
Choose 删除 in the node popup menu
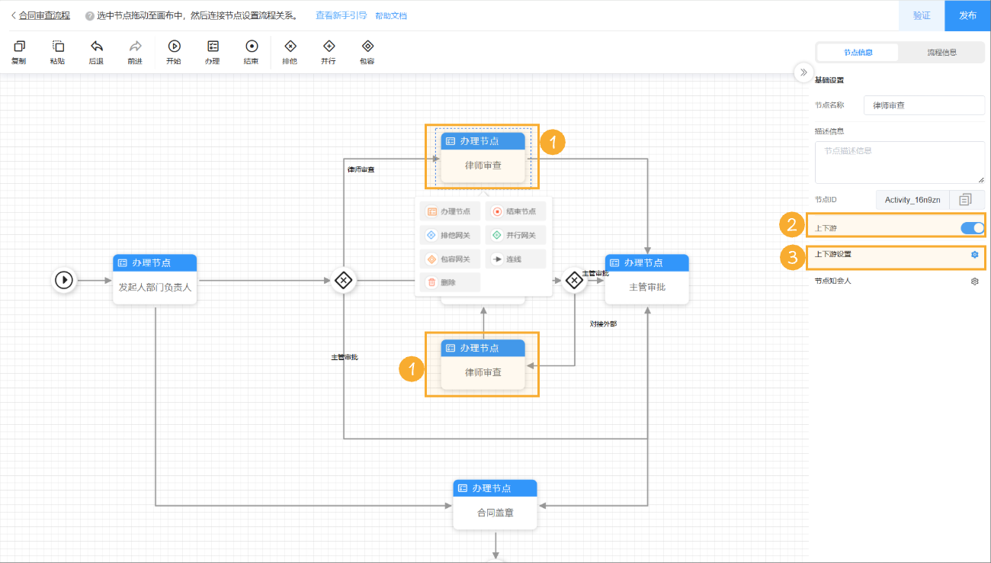pyautogui.click(x=449, y=282)
